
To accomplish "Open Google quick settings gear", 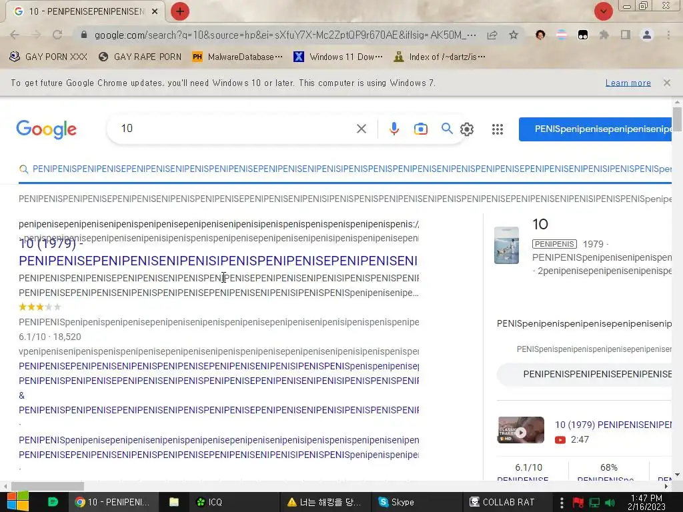I will coord(467,129).
